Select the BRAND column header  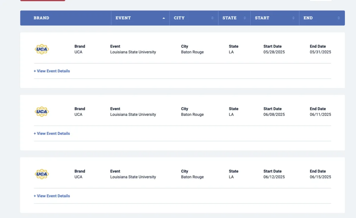pyautogui.click(x=41, y=18)
